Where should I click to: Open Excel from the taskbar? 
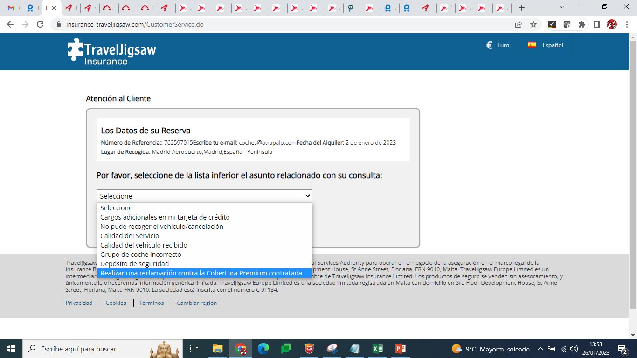click(x=378, y=349)
